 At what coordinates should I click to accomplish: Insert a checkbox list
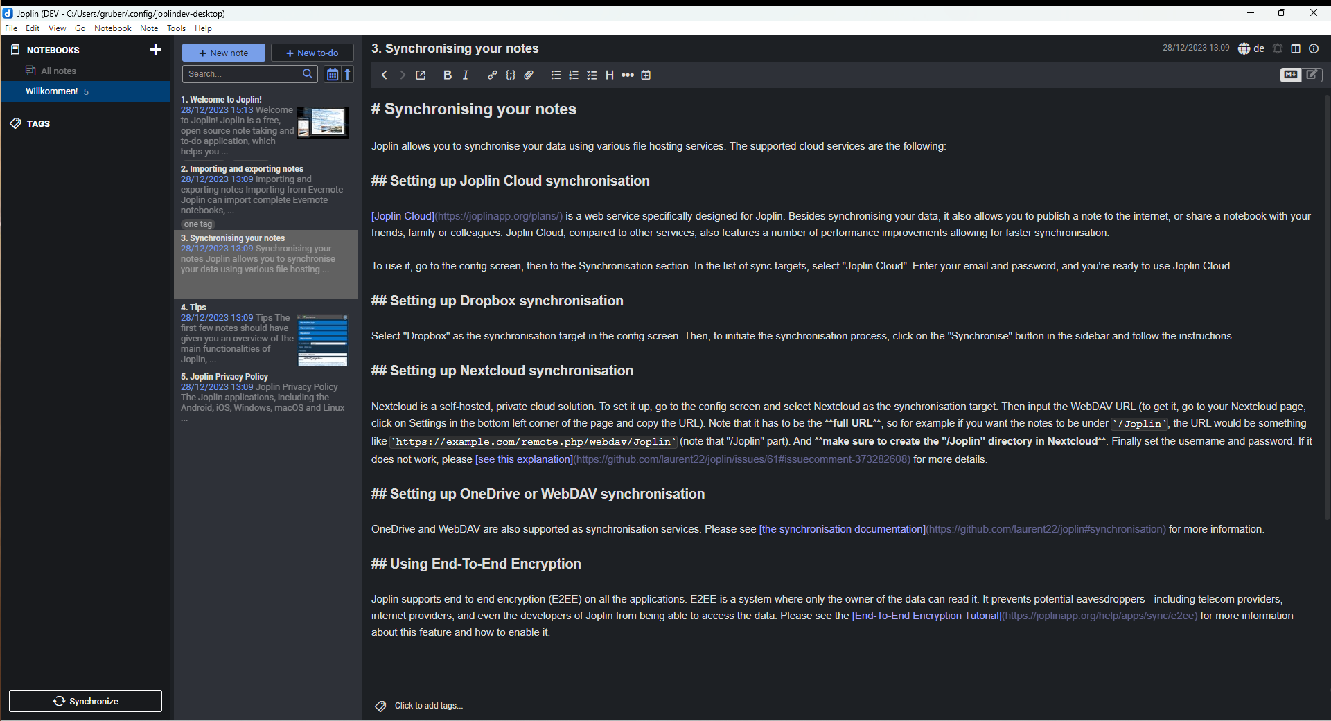(x=592, y=75)
